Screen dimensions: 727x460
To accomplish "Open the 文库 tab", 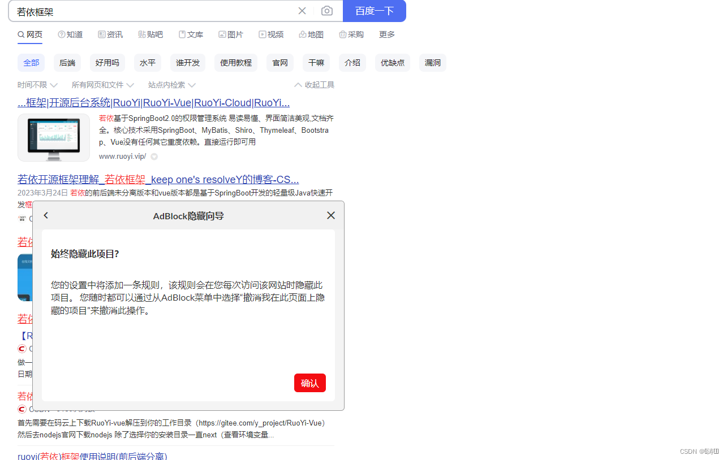I will [191, 34].
